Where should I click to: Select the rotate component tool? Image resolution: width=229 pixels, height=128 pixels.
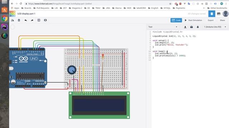[13, 20]
